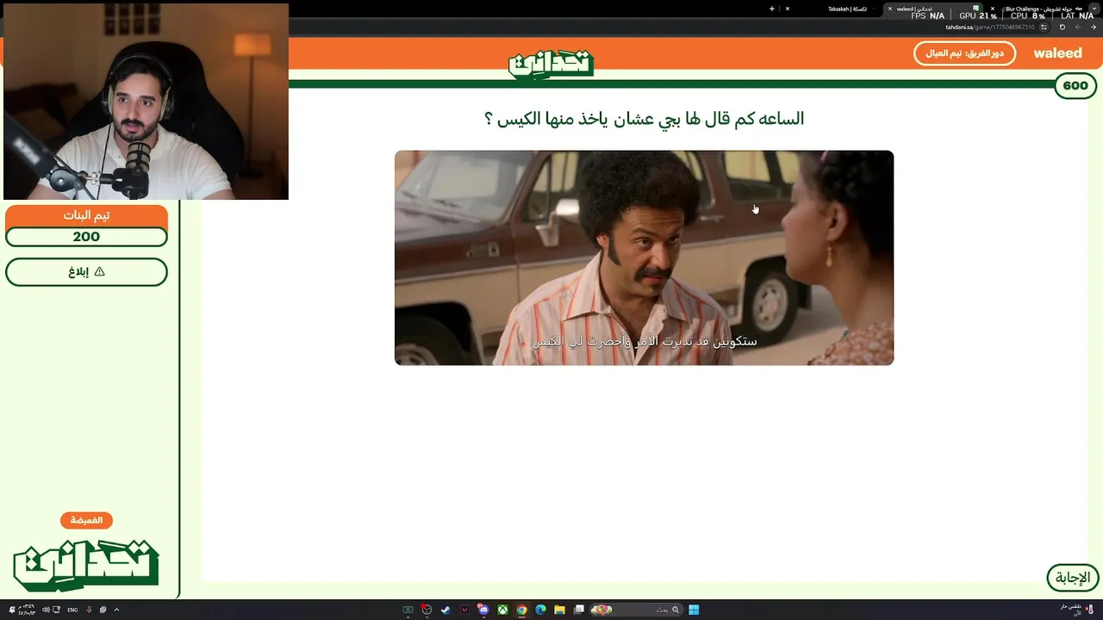1103x620 pixels.
Task: Expand the browser tab search dropdown
Action: 1094,9
